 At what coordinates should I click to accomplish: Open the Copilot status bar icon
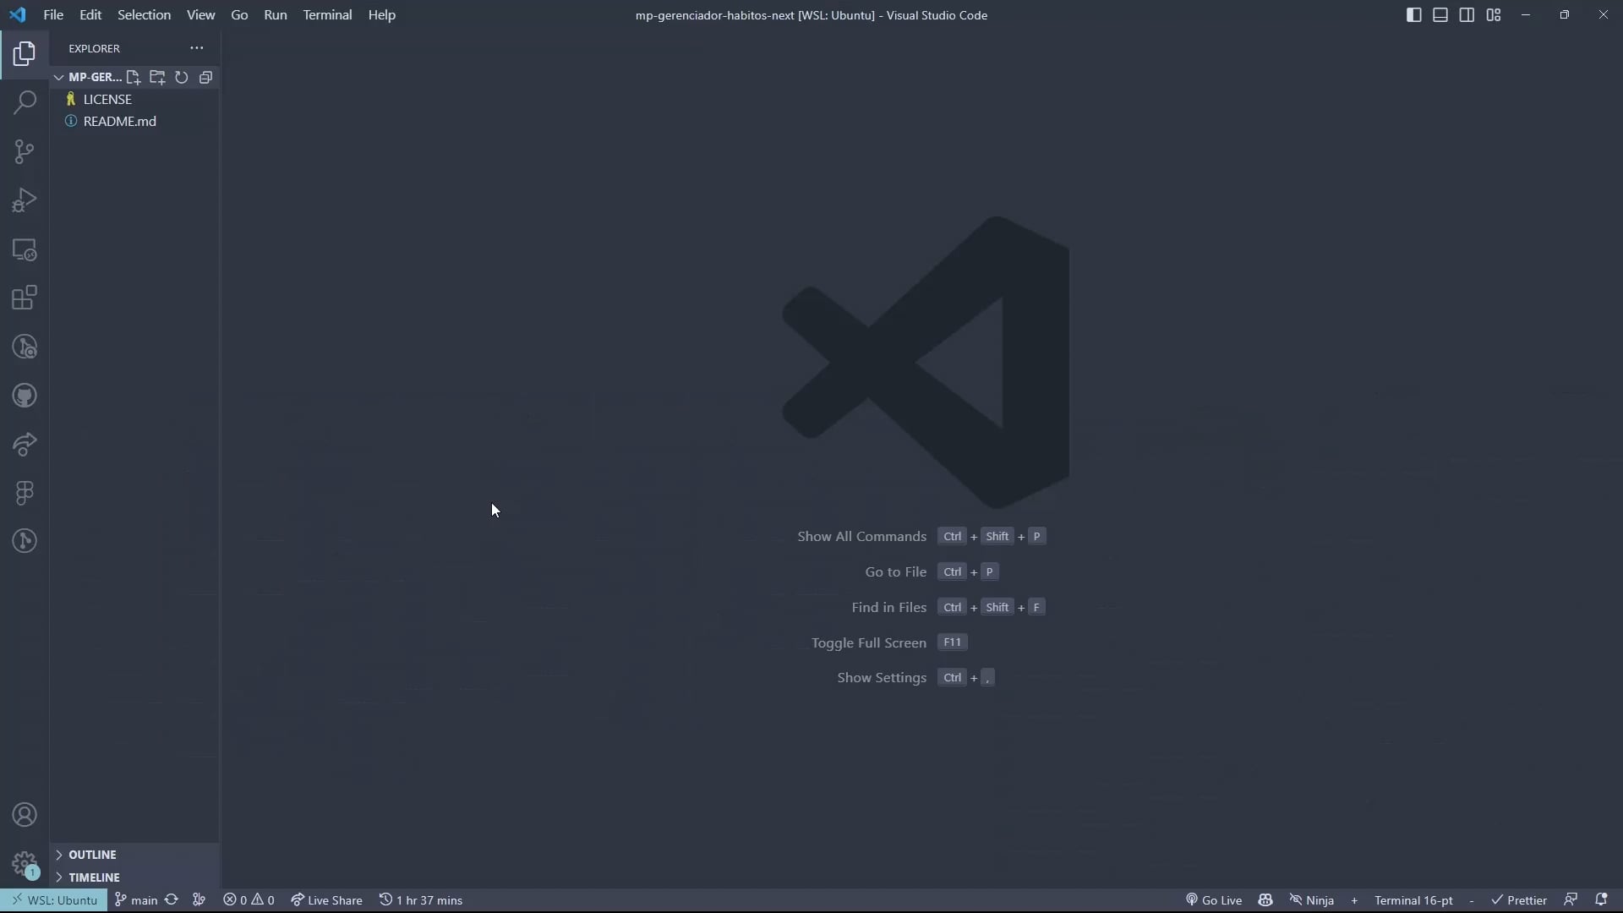[1265, 899]
